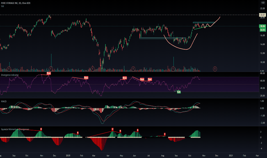Click the upcoming earnings E marker near December 2020

click(x=215, y=69)
